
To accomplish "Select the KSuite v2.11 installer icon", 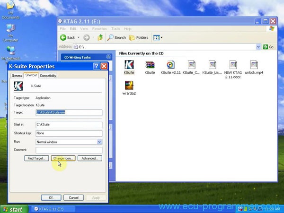I will pos(170,65).
